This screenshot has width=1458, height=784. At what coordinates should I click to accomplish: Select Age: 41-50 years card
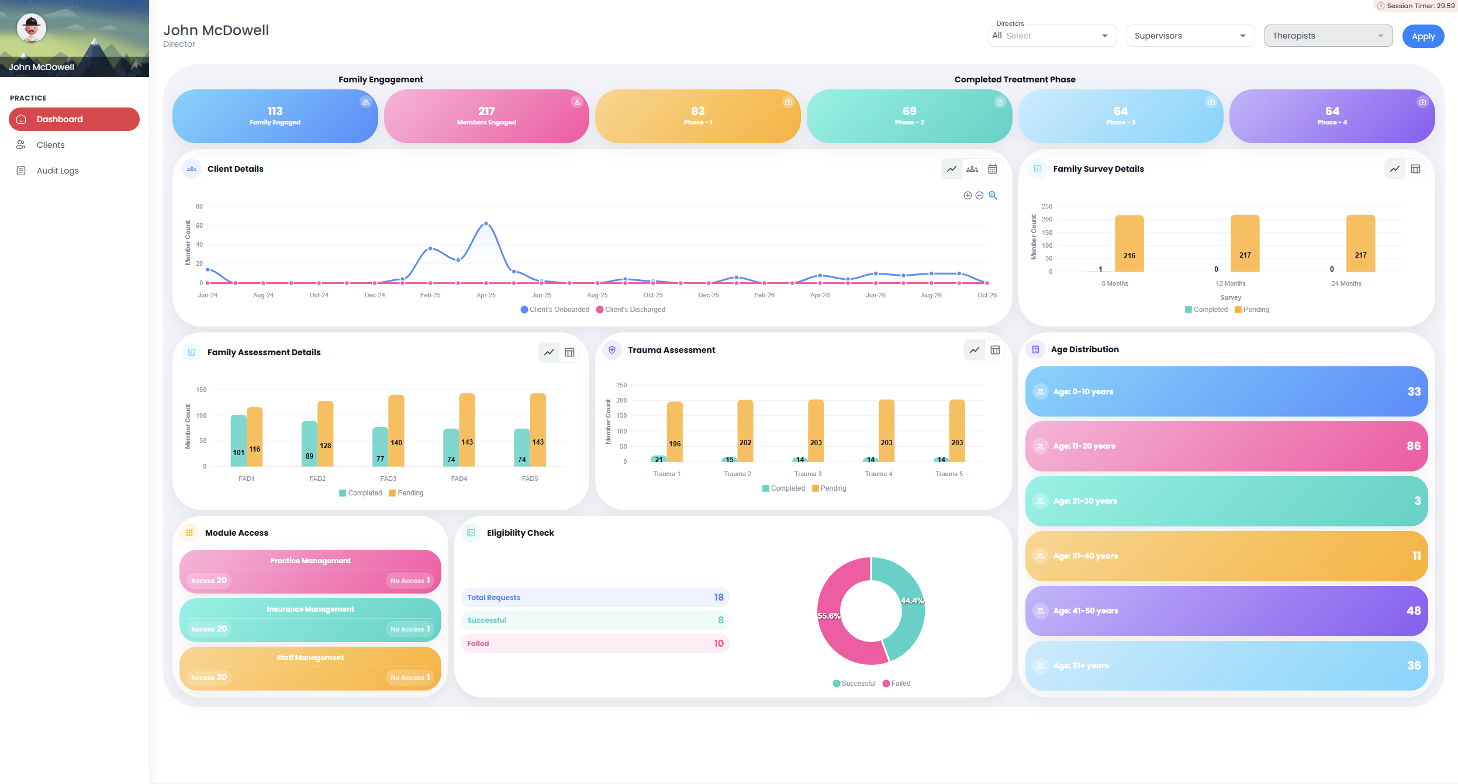pyautogui.click(x=1226, y=610)
